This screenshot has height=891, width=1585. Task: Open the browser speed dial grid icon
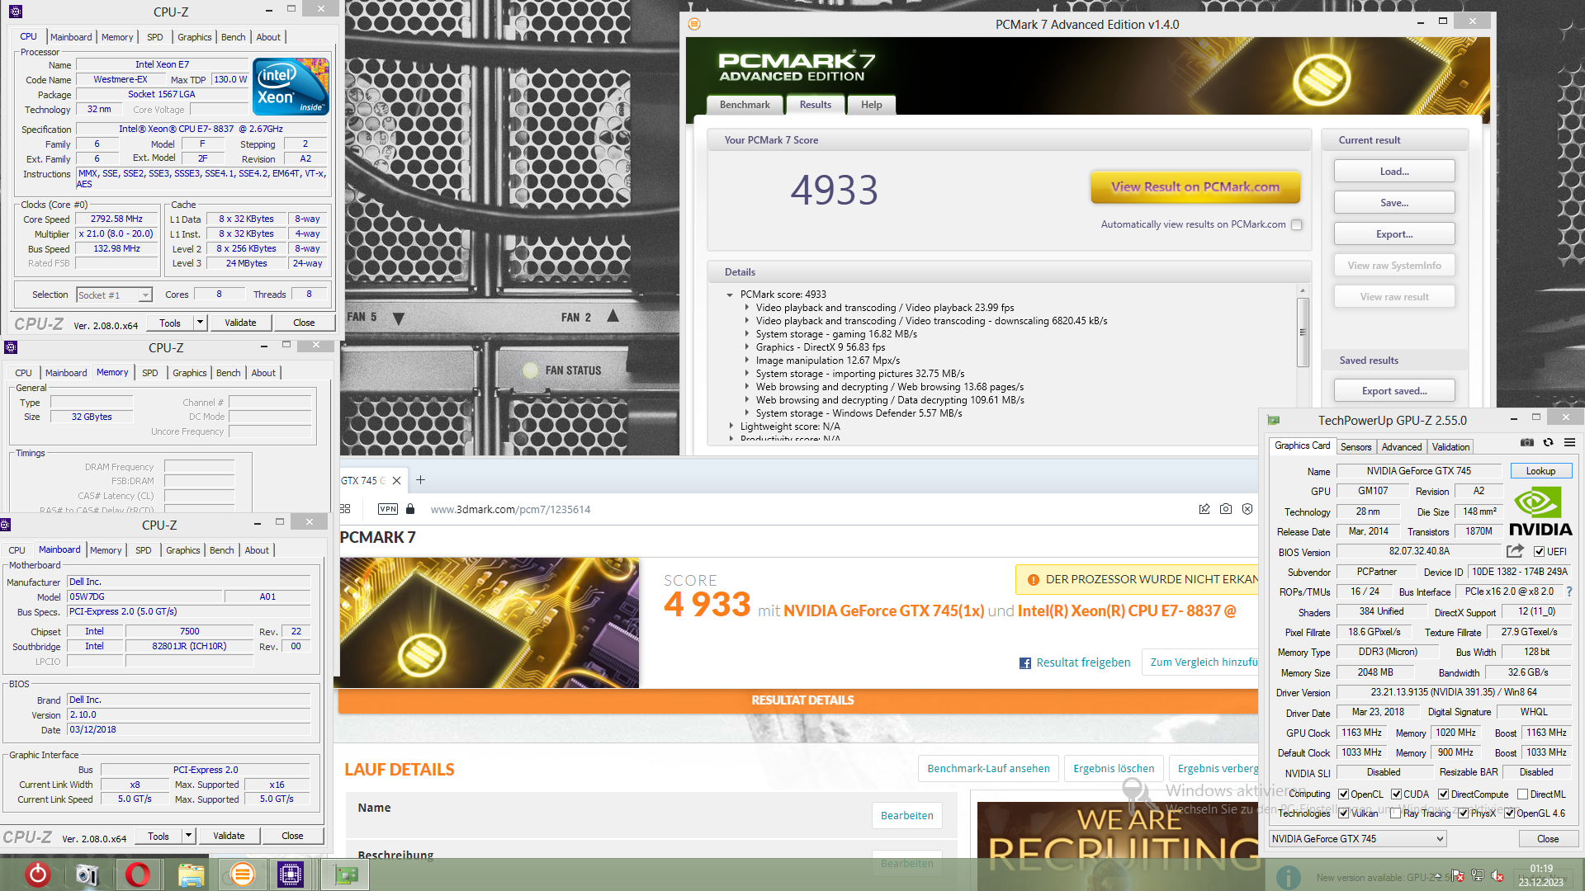click(x=345, y=509)
